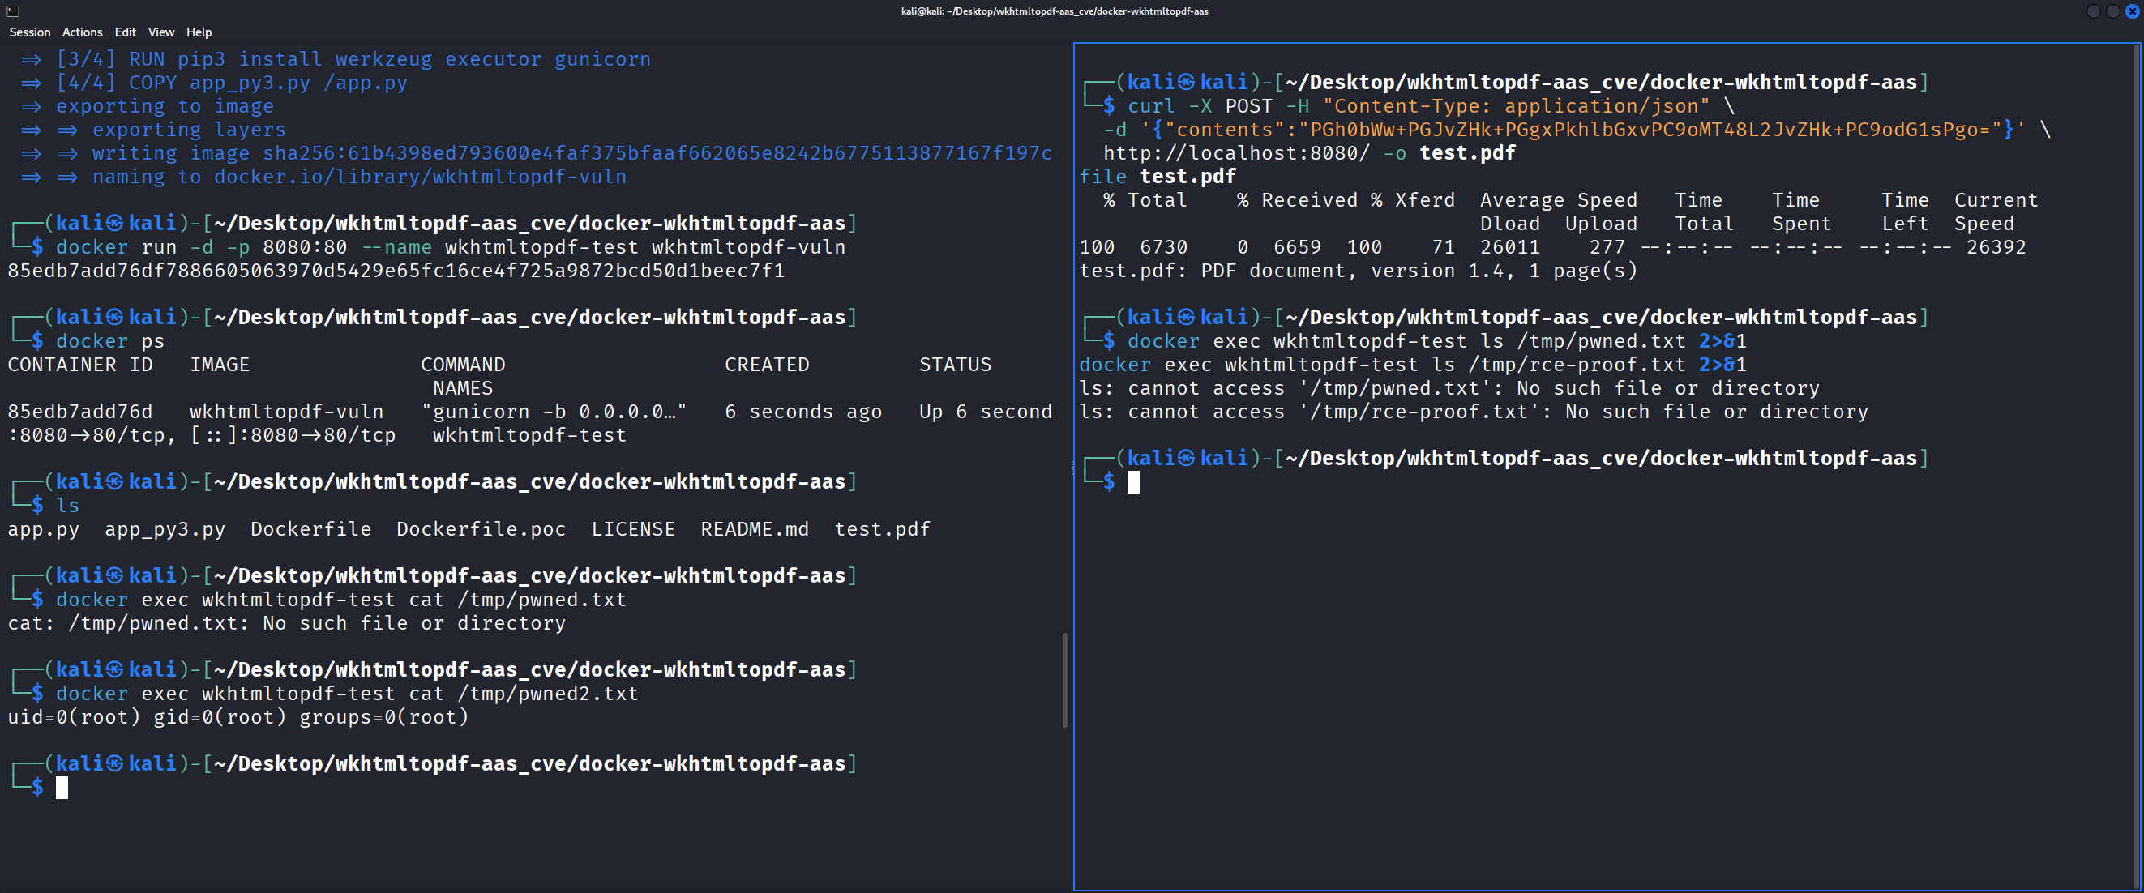Viewport: 2144px width, 893px height.
Task: Click the splitter handle between terminal panes
Action: pos(1071,468)
